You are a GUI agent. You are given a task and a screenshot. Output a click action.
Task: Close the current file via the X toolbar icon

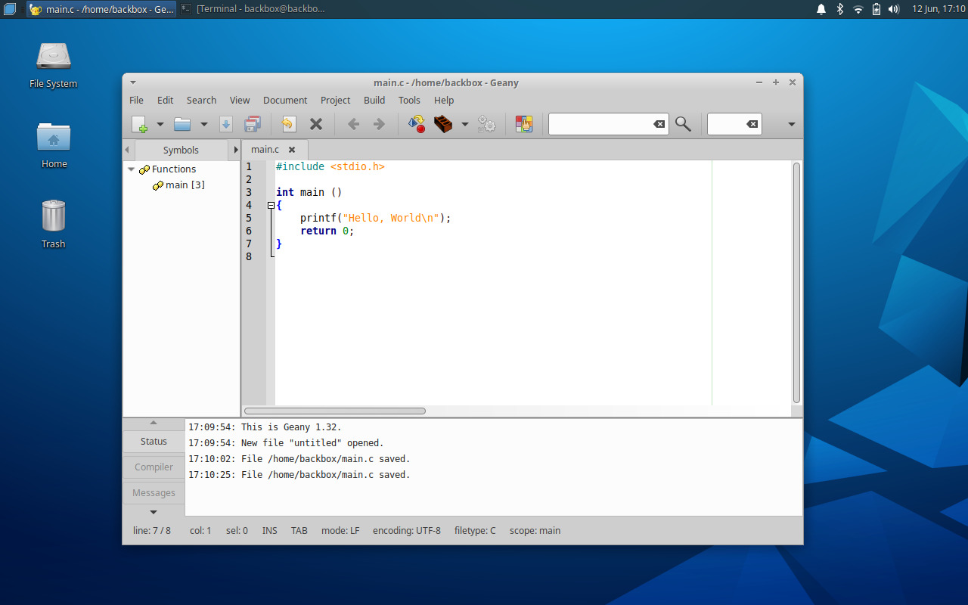tap(316, 124)
